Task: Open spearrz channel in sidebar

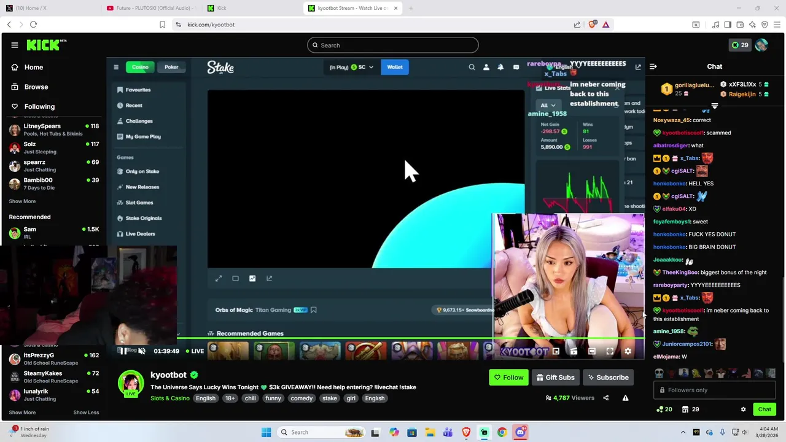Action: [x=53, y=166]
